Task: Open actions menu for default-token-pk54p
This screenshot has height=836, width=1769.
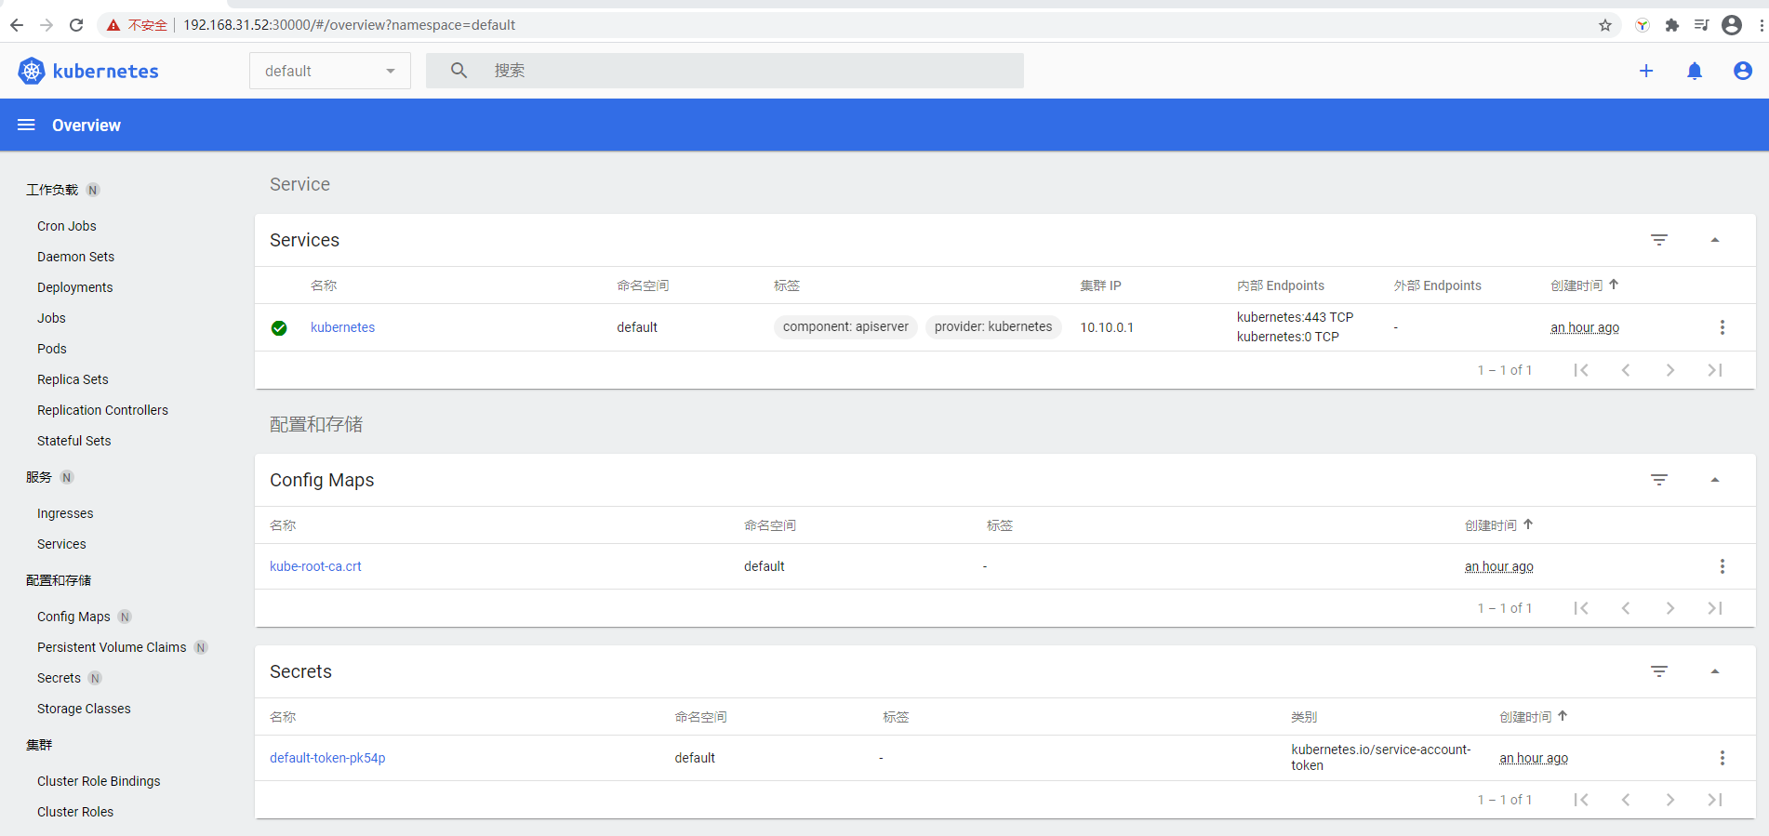Action: (1722, 758)
